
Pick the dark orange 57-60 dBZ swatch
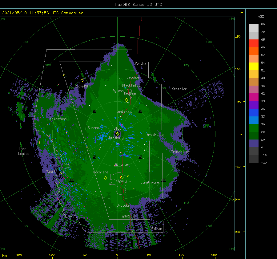(x=254, y=51)
